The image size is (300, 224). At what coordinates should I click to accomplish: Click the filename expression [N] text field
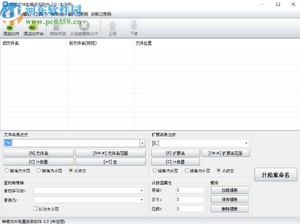[x=72, y=143]
